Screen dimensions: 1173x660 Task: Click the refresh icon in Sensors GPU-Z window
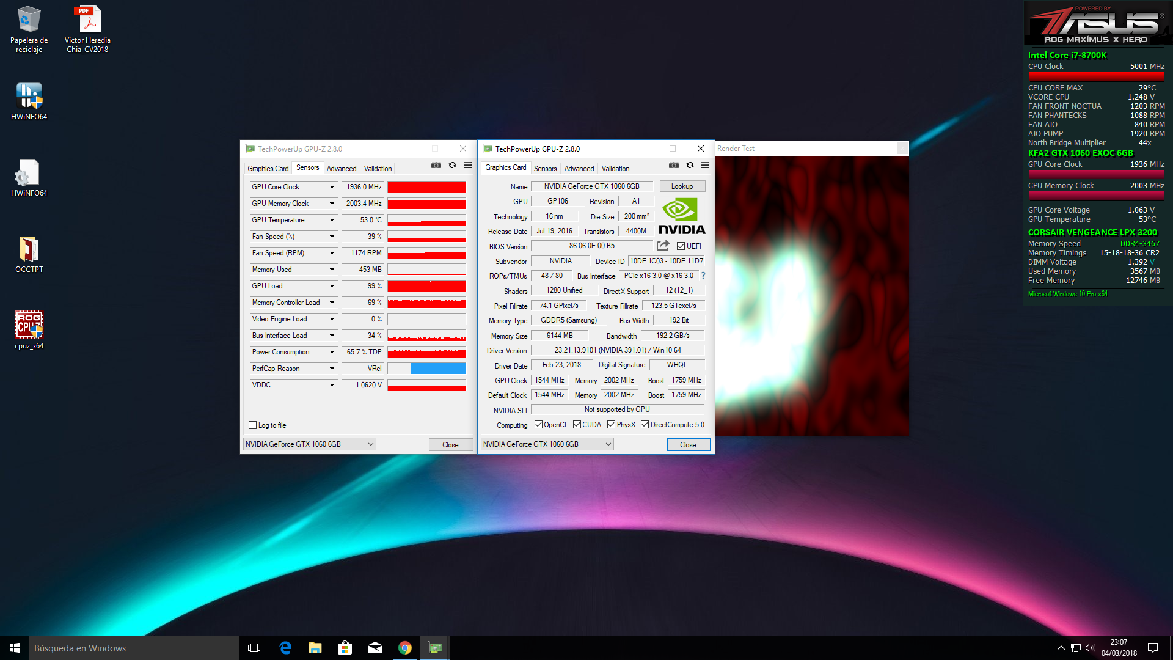pos(452,166)
